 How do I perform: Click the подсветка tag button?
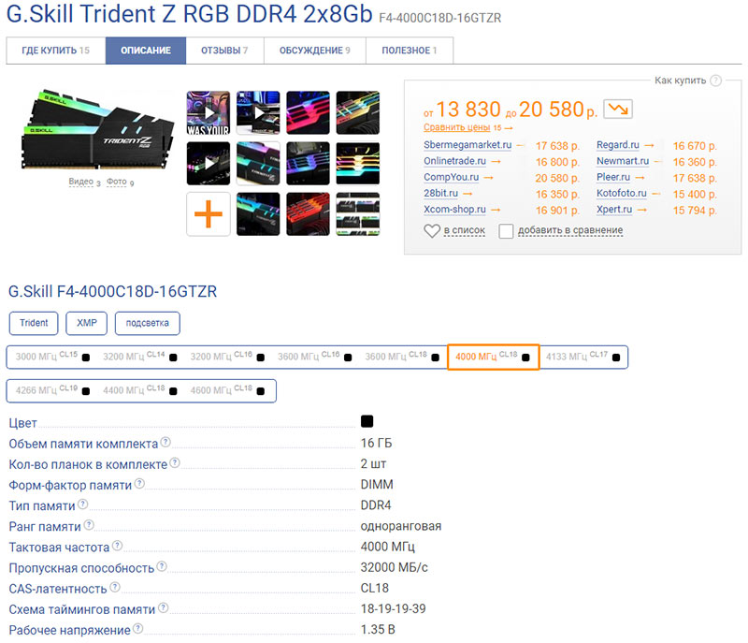pyautogui.click(x=148, y=323)
